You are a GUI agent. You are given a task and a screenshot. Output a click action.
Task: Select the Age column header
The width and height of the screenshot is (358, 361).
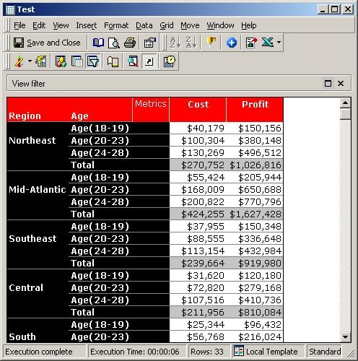pos(79,116)
